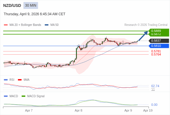This screenshot has width=170, height=115.
Task: Click the MA 20 + Bollinger Bands legend label
Action: tap(25, 25)
